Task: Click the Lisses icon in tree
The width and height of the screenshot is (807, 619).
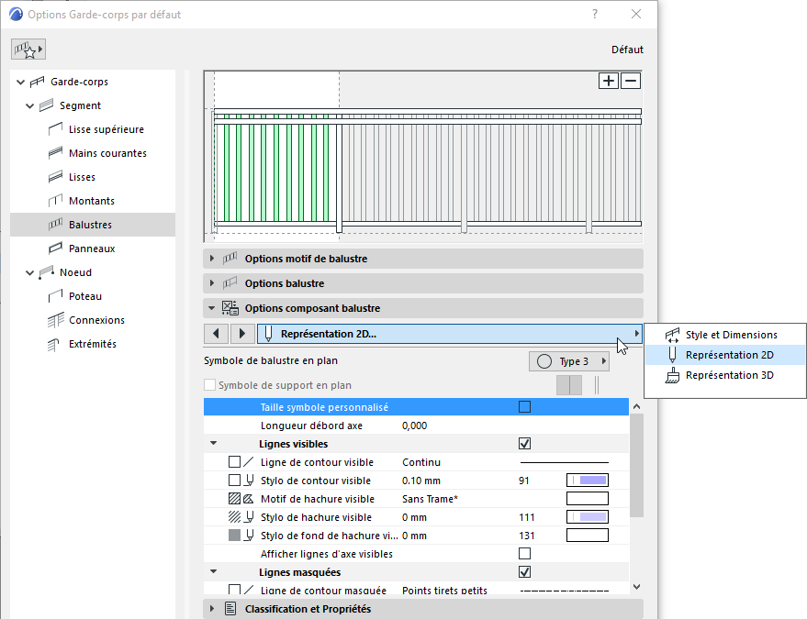Action: 56,177
